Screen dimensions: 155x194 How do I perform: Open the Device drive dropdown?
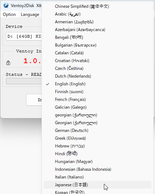(24, 36)
